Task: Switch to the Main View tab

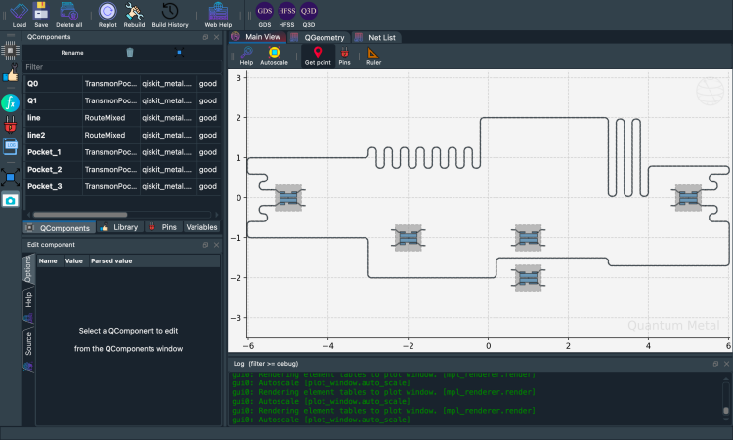Action: (x=257, y=37)
